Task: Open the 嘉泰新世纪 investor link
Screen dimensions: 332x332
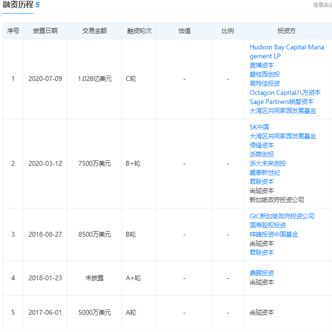Action: (x=264, y=173)
